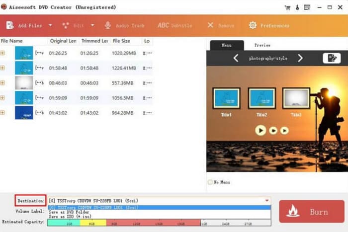Click the Estimated Capacity bar
Image resolution: width=348 pixels, height=232 pixels.
(159, 223)
